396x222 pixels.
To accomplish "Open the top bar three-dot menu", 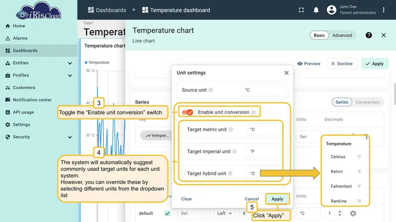I will pyautogui.click(x=383, y=10).
